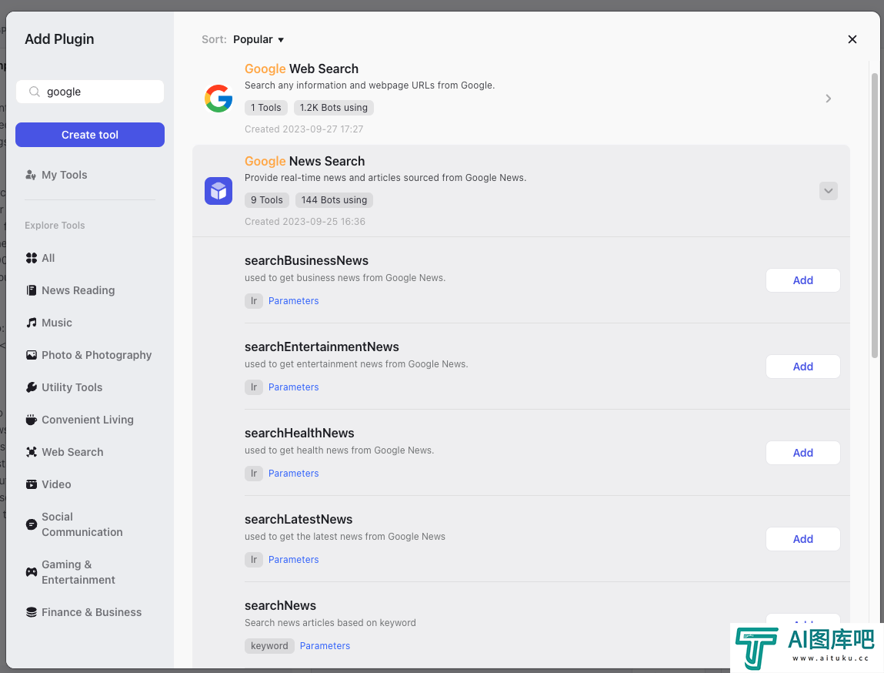Click the Finance & Business coins icon
The width and height of the screenshot is (884, 673).
pos(32,612)
